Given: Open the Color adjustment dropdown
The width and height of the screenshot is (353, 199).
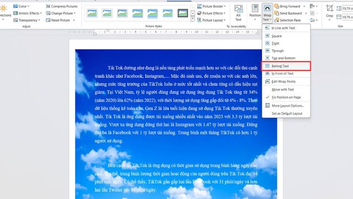Looking at the screenshot, I should 21,6.
